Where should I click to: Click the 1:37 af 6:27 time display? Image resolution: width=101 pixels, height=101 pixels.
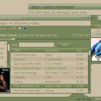pos(81,35)
